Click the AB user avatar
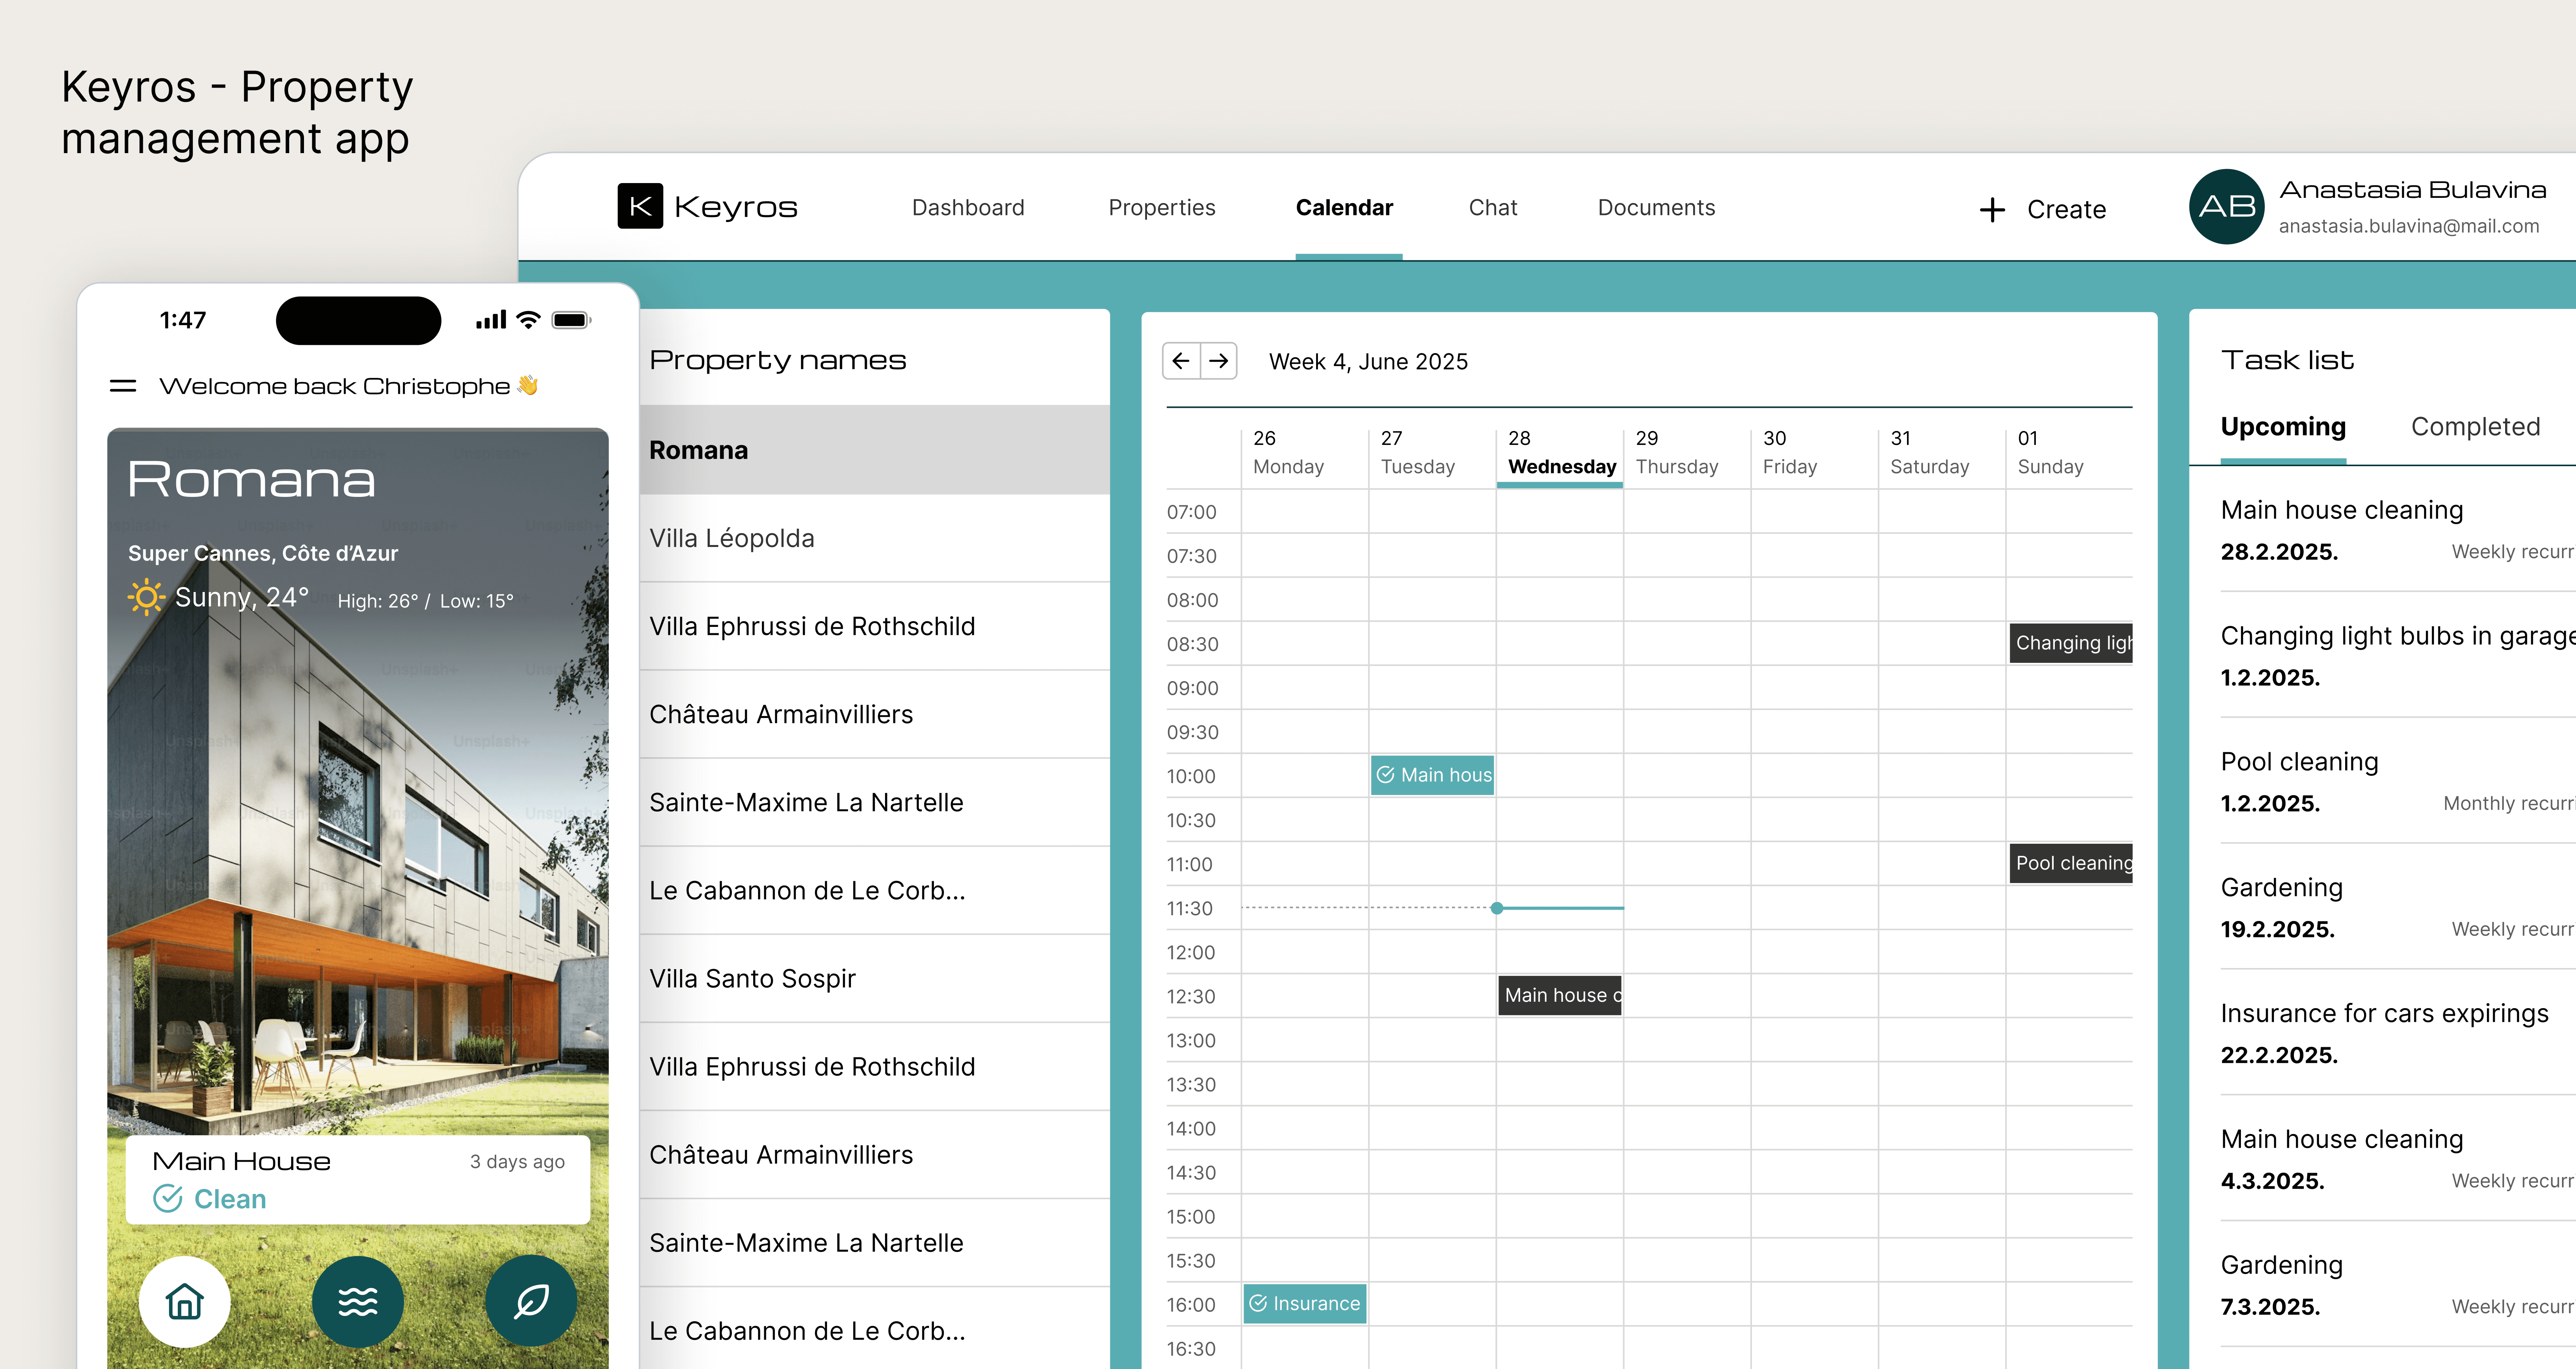This screenshot has width=2576, height=1369. point(2226,207)
